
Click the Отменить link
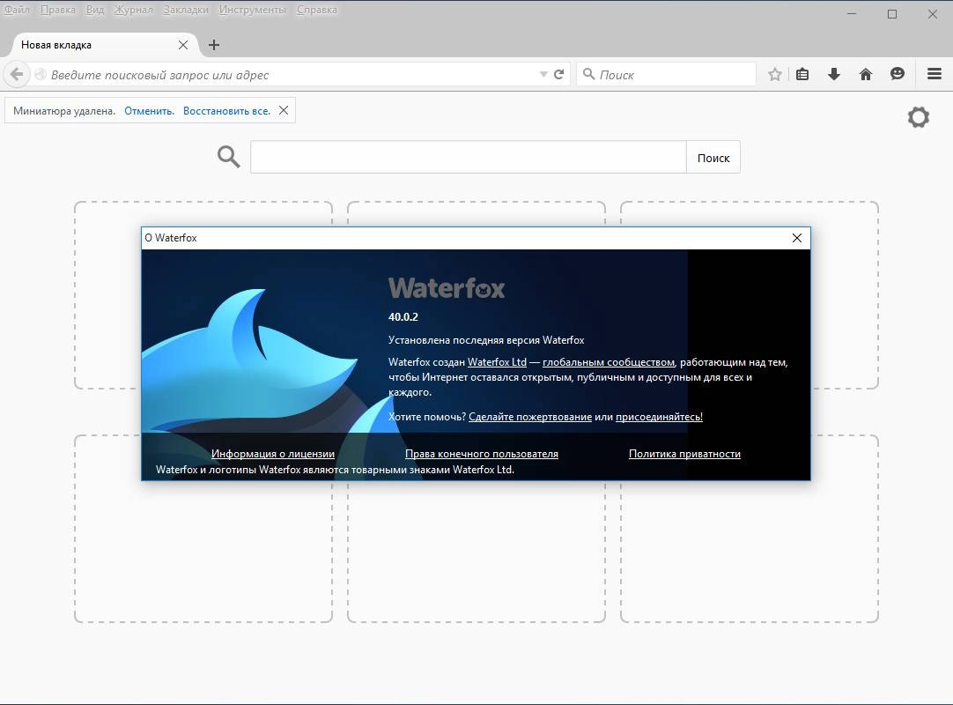[x=149, y=111]
